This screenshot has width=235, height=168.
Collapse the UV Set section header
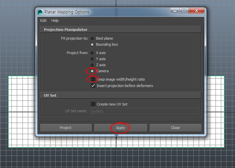point(121,95)
